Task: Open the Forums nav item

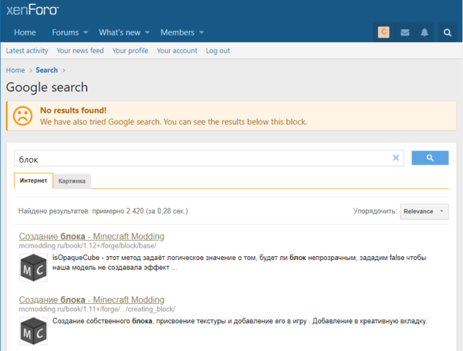Action: tap(66, 32)
